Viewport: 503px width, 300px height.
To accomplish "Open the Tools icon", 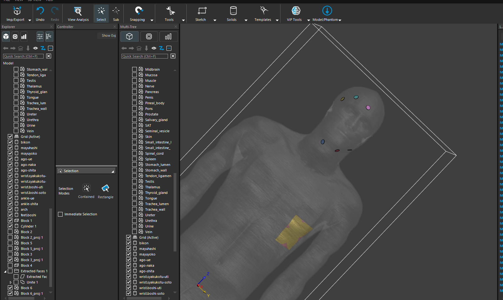I will point(170,11).
